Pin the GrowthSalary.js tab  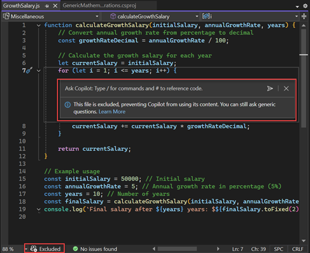point(47,6)
